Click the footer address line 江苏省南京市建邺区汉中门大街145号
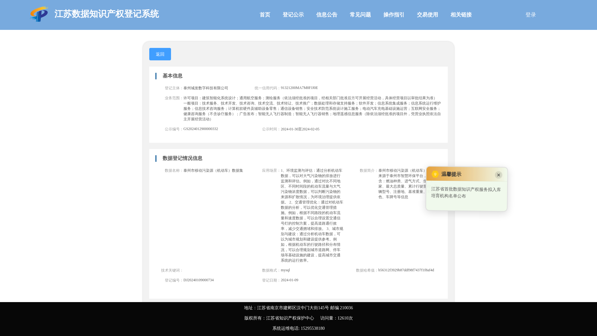 293,308
